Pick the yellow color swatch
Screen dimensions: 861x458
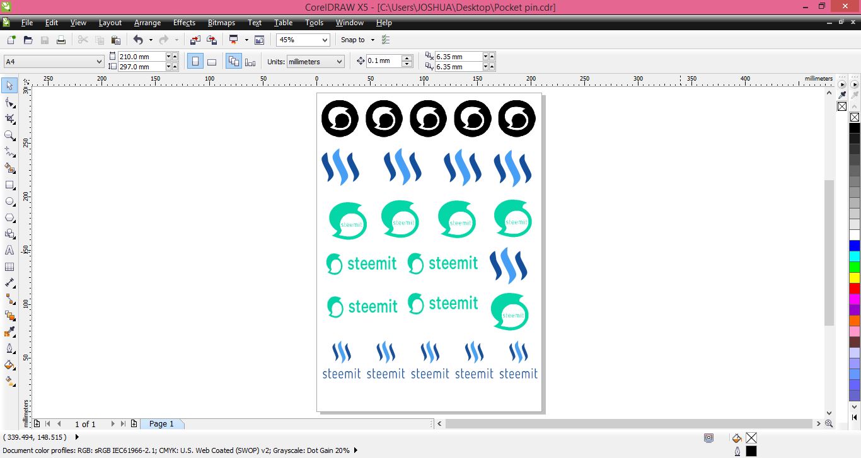tap(855, 277)
